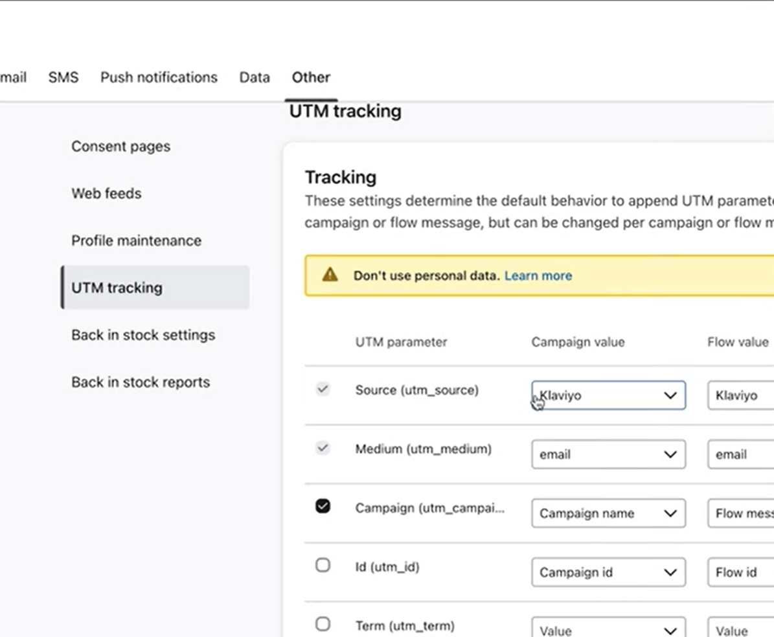Switch to the Push notifications tab

click(159, 78)
